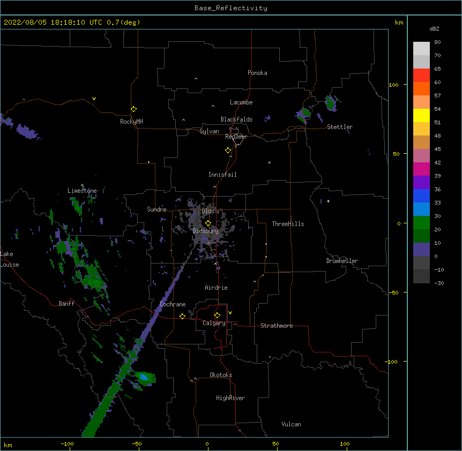Click the yellow v marker east of Calgary diamond
The height and width of the screenshot is (451, 462).
230,313
